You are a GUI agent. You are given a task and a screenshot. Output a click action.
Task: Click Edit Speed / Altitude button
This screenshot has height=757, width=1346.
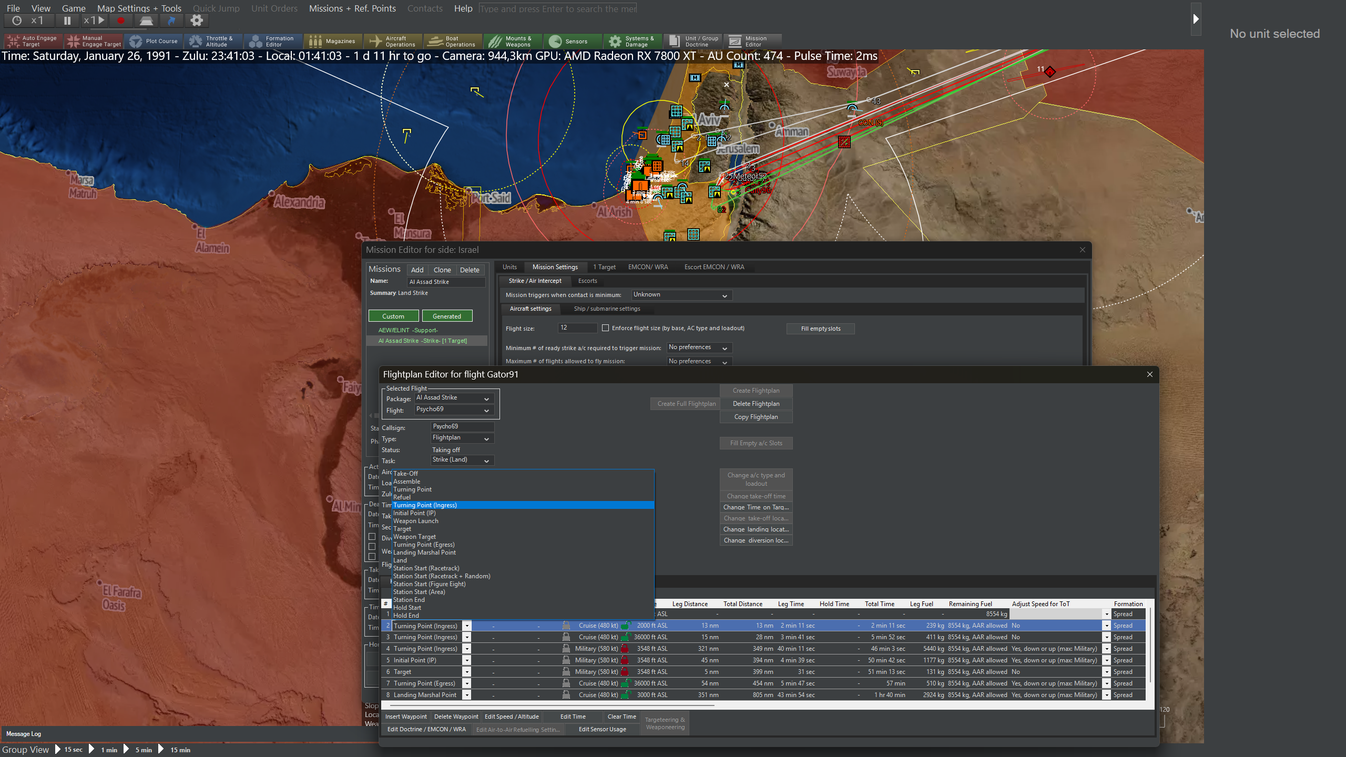click(512, 717)
